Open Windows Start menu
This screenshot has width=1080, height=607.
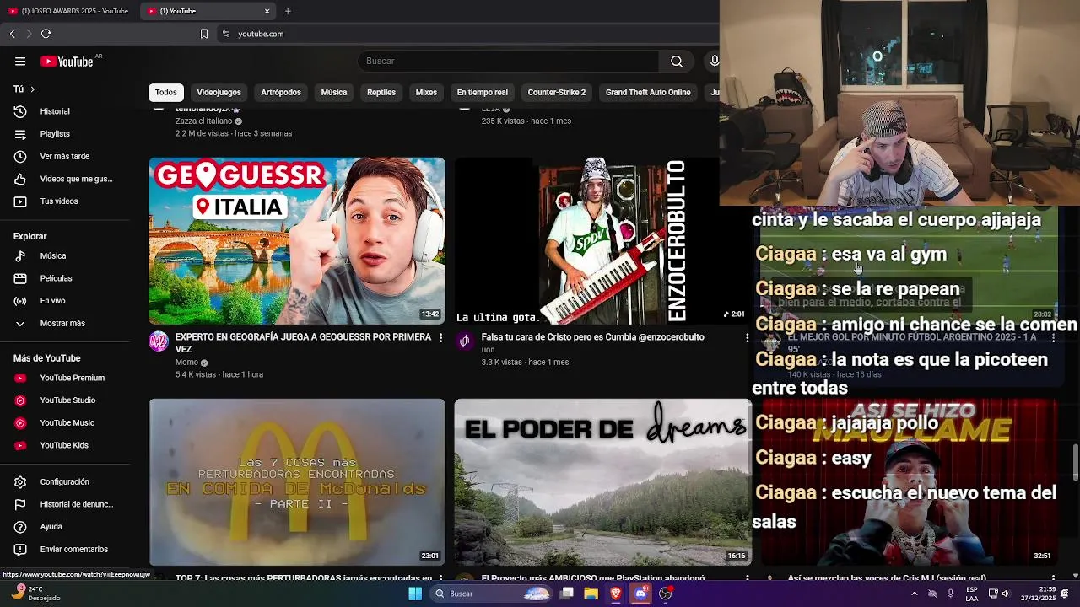click(415, 594)
